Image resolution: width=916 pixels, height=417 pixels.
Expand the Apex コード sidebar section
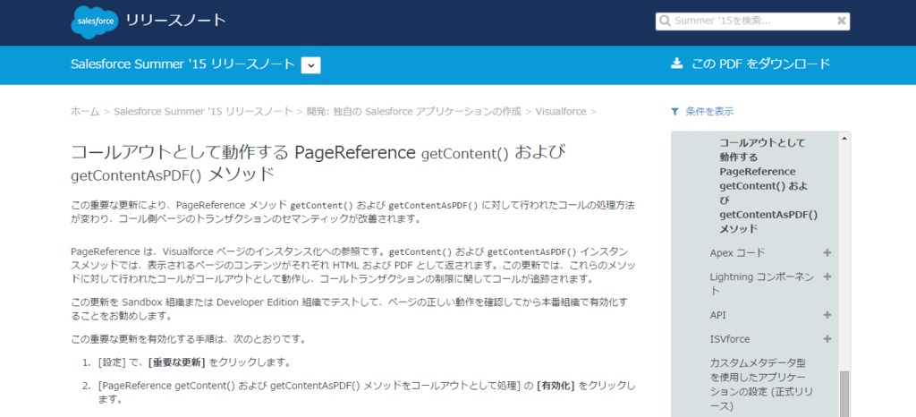[827, 253]
